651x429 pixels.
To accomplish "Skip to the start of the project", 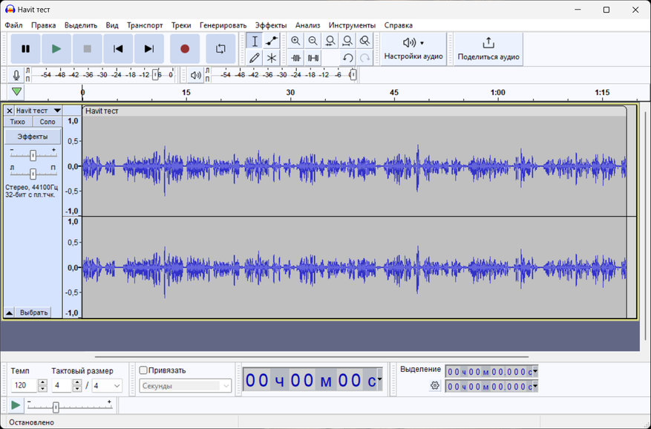I will (x=118, y=49).
